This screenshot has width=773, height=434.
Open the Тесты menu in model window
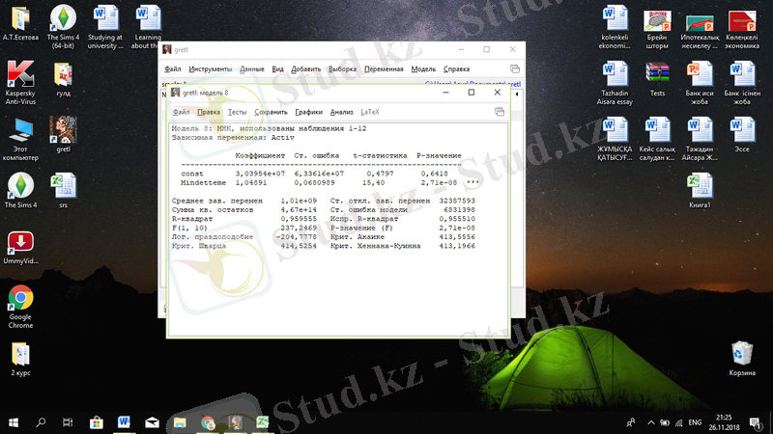(x=237, y=113)
